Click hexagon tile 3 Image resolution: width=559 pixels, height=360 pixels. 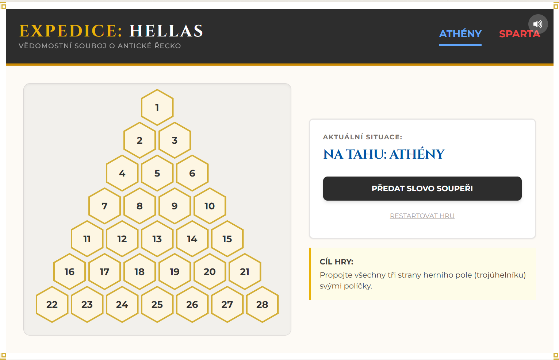coord(175,140)
